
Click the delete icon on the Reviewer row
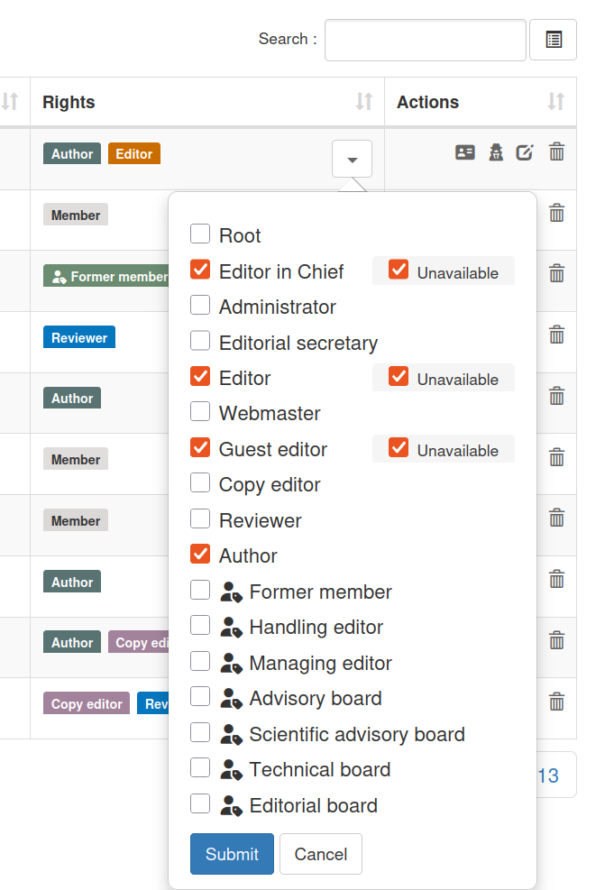556,335
